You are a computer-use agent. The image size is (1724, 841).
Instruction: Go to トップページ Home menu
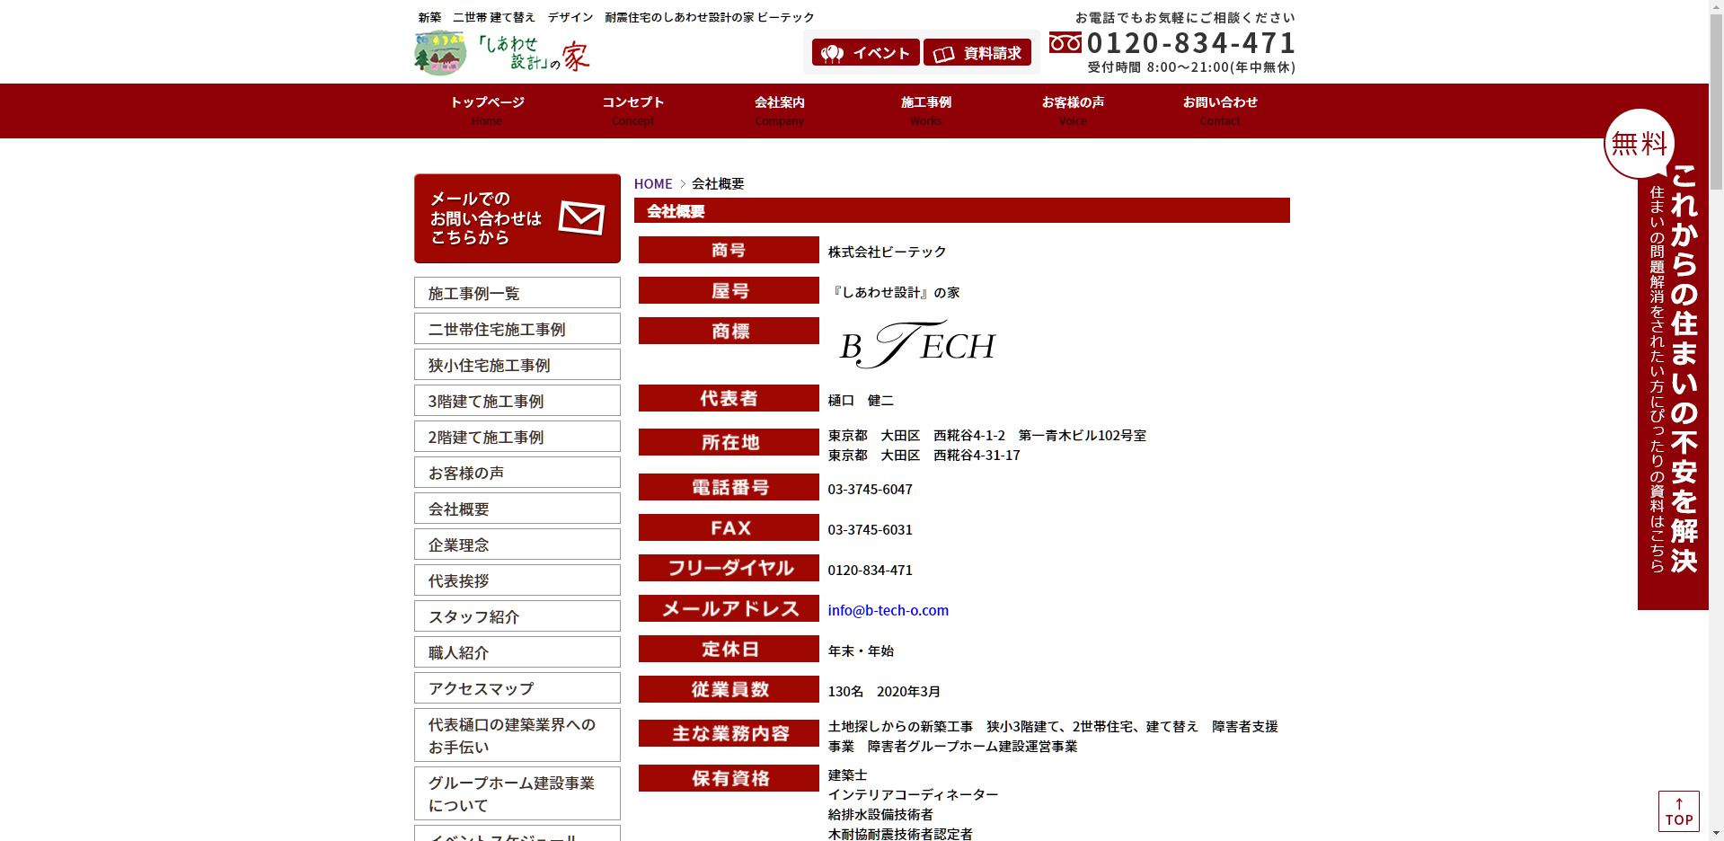(x=487, y=111)
